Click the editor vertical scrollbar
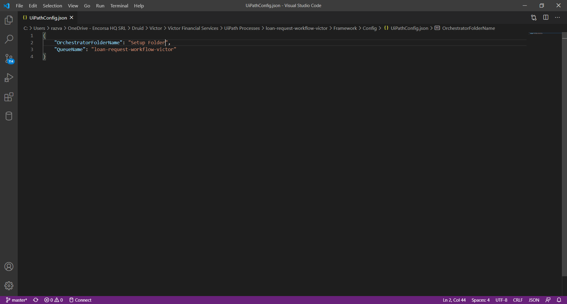 564,154
